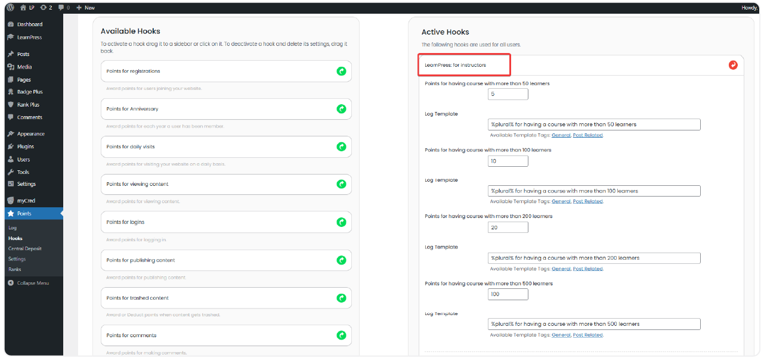
Task: Collapse the LearnPress: for instructors hook panel
Action: [464, 64]
